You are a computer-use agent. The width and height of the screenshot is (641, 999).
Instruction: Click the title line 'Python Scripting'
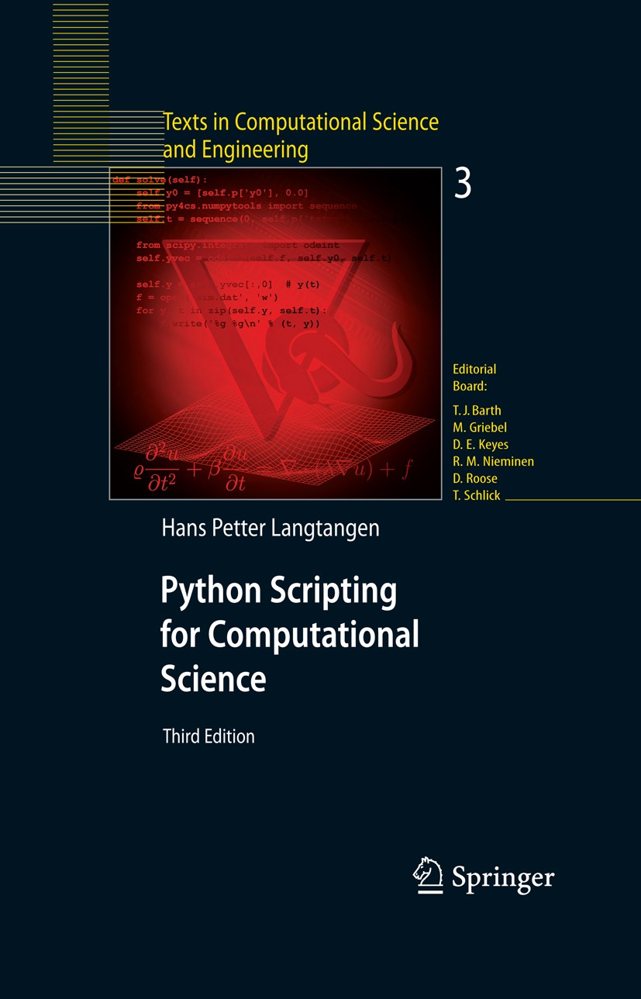pos(279,592)
